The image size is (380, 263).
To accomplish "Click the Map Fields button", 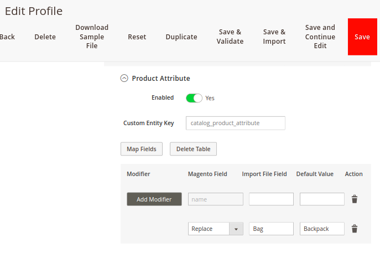I will 142,149.
